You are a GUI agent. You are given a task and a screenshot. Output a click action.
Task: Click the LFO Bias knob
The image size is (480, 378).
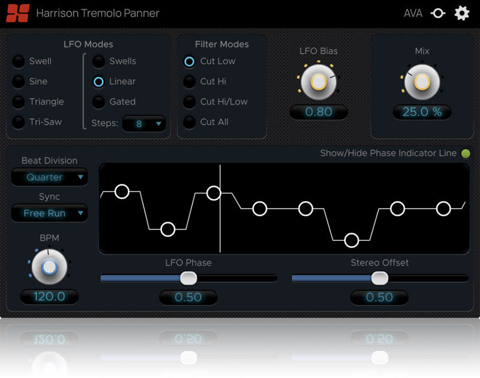[319, 82]
